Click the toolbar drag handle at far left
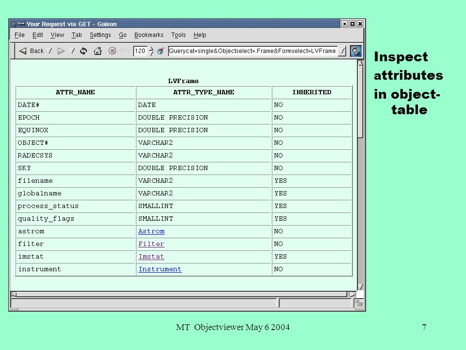The height and width of the screenshot is (350, 466). click(x=13, y=51)
